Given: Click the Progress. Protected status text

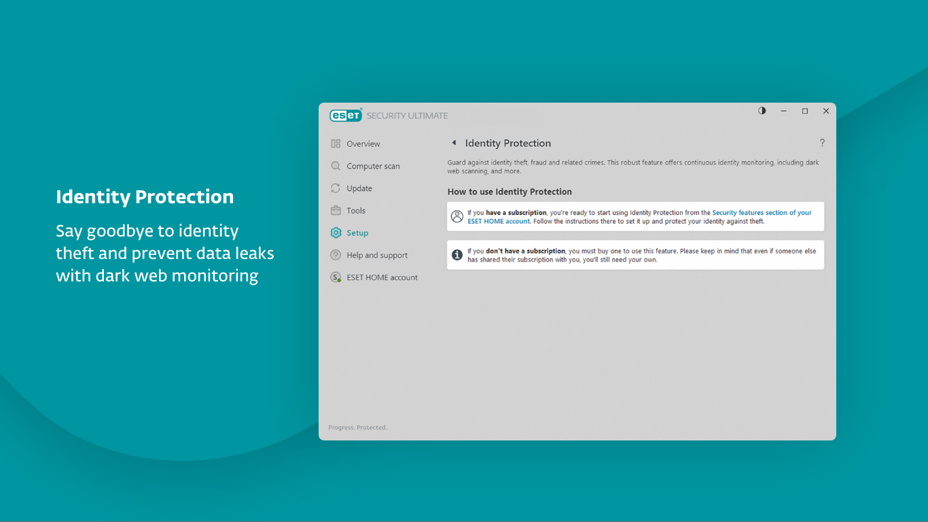Looking at the screenshot, I should point(357,427).
